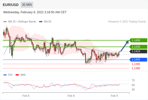The width and height of the screenshot is (148, 100).
Task: Click the RSI 30 level label
Action: coord(133,89)
